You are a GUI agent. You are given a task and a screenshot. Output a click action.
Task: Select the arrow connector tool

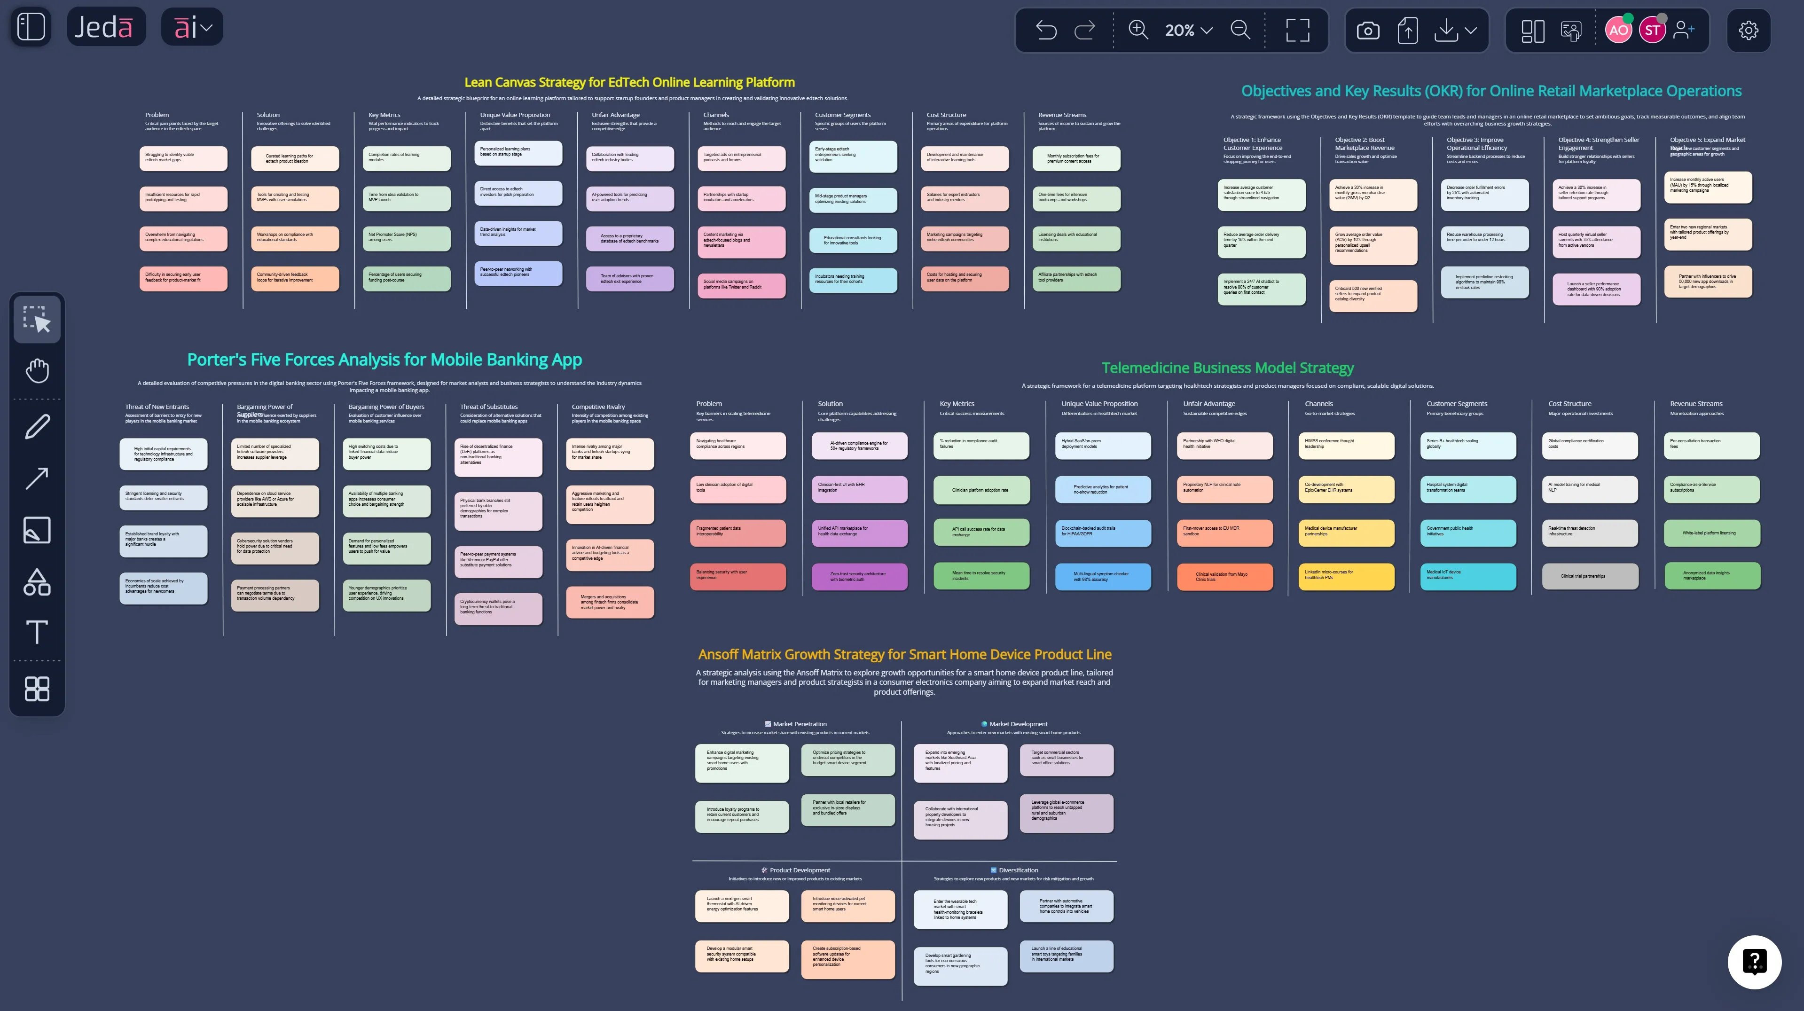[37, 478]
